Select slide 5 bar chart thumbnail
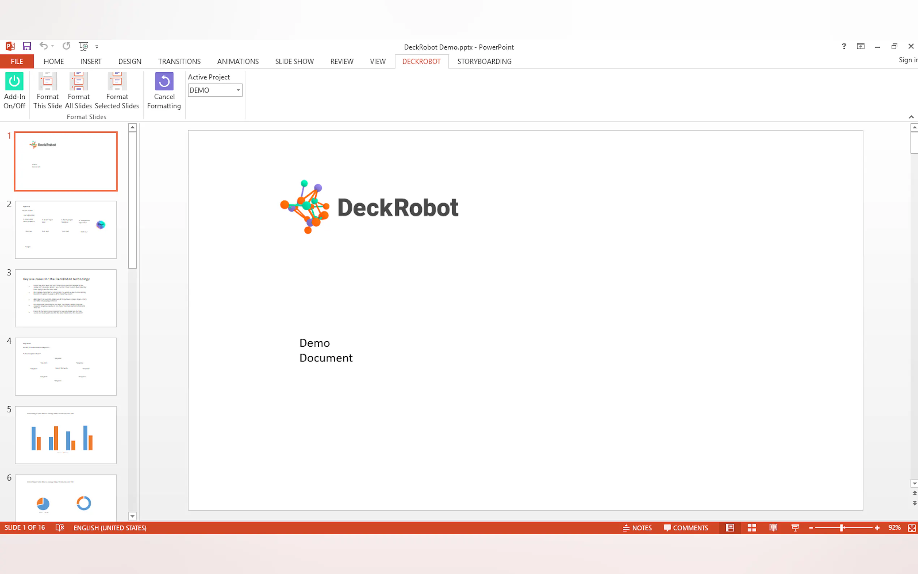 [x=66, y=435]
